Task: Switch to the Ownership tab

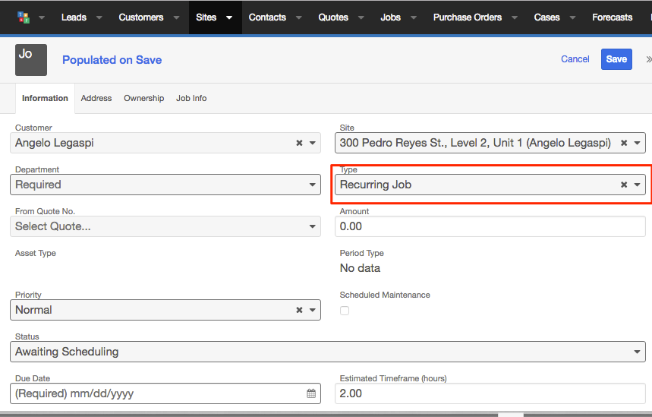Action: click(x=144, y=98)
